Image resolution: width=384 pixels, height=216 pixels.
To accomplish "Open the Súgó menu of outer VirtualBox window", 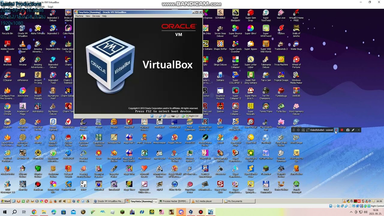I will coord(50,7).
